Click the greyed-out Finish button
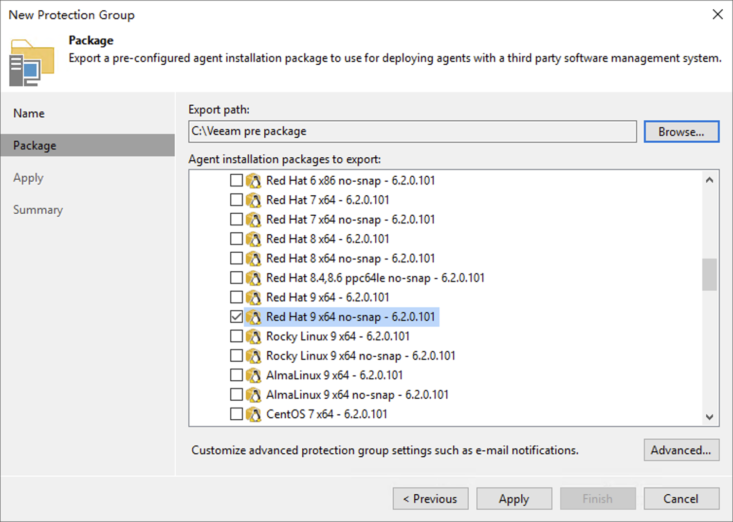The width and height of the screenshot is (733, 522). [x=598, y=499]
